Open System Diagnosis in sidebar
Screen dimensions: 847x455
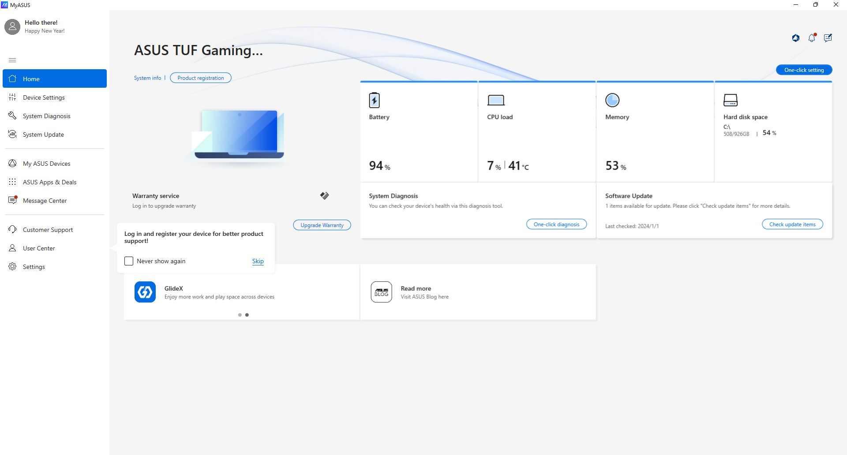tap(55, 116)
